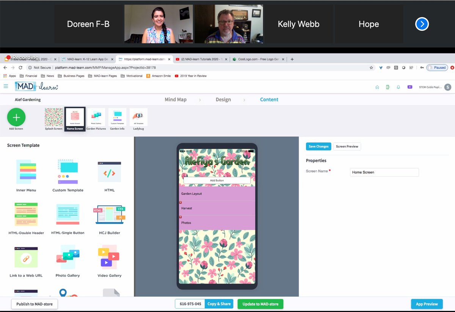Image resolution: width=455 pixels, height=312 pixels.
Task: Click the MAD-learn logo
Action: [36, 87]
